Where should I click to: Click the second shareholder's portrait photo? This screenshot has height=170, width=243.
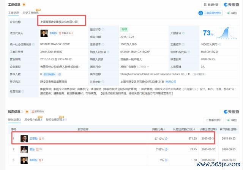[24, 150]
